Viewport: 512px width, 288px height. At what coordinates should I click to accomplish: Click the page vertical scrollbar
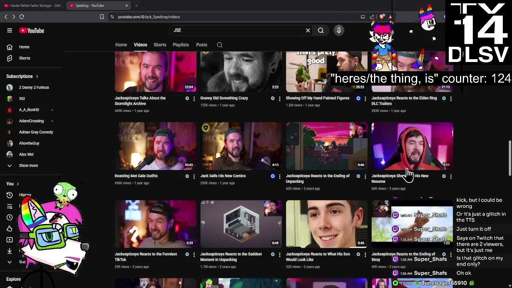[x=510, y=158]
